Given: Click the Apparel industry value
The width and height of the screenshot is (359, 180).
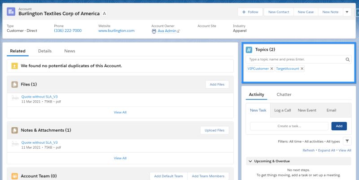Looking at the screenshot, I should pyautogui.click(x=240, y=30).
